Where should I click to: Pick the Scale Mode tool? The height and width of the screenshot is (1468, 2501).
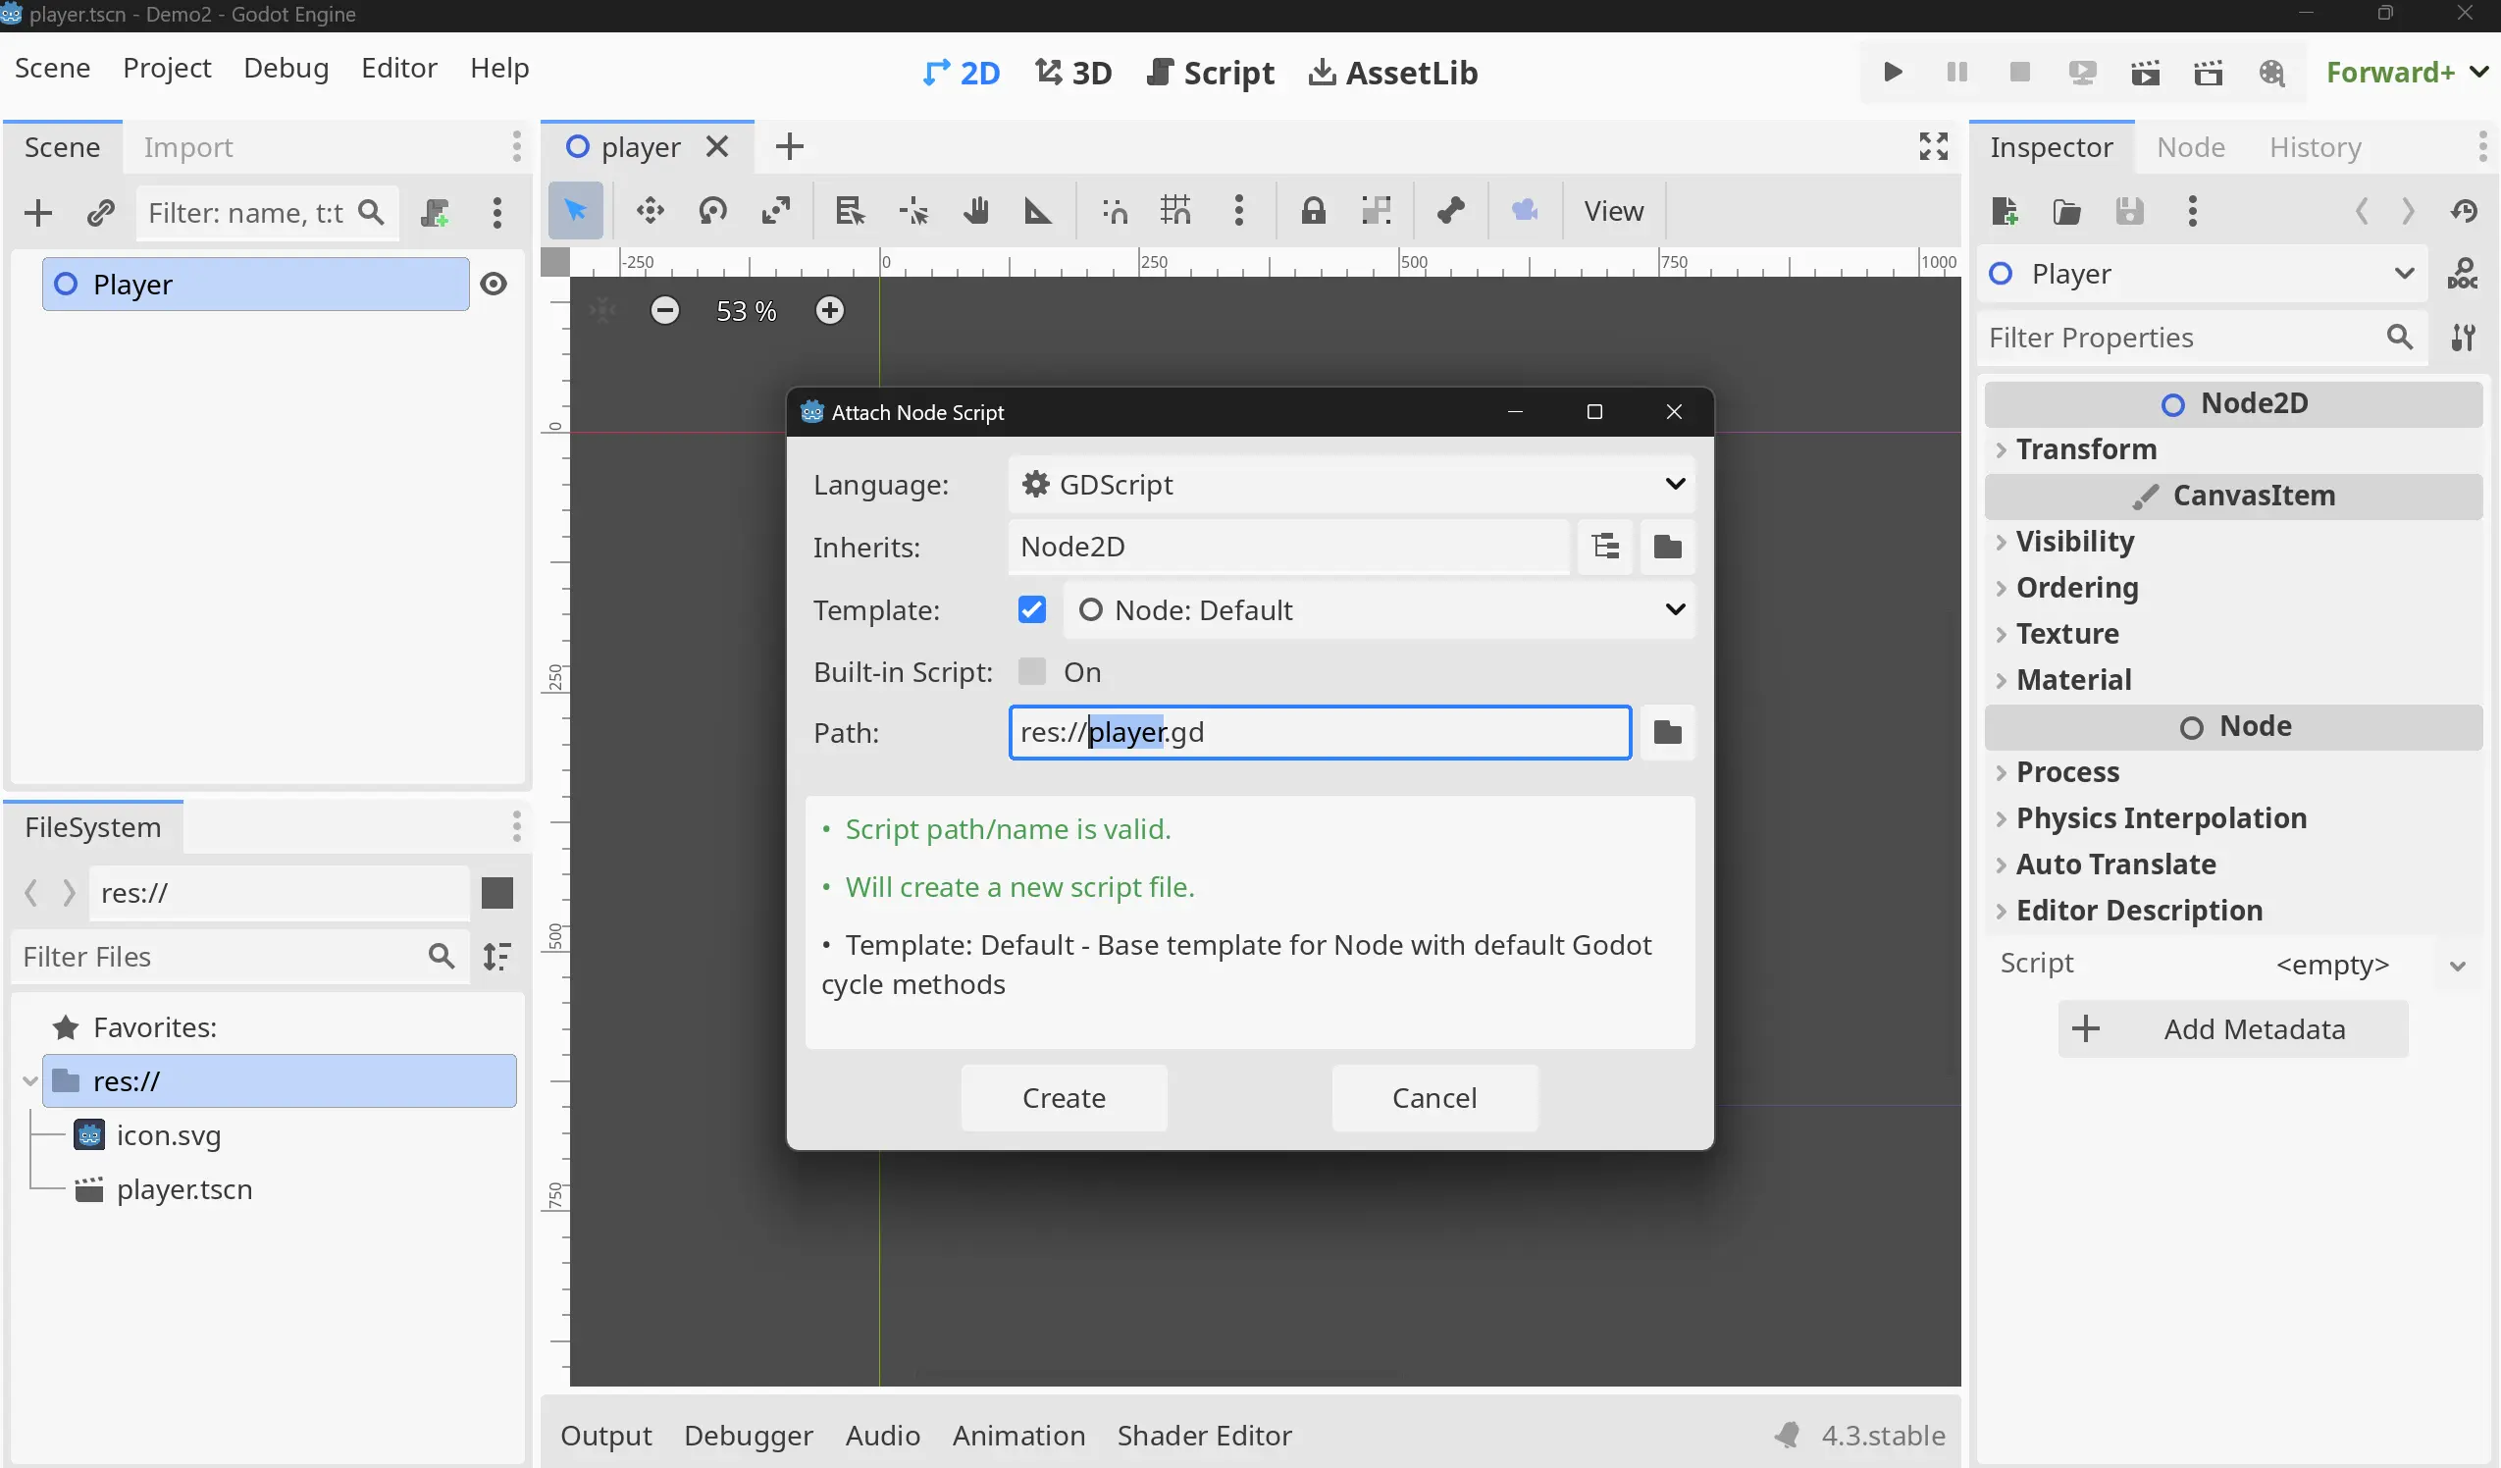click(x=775, y=210)
